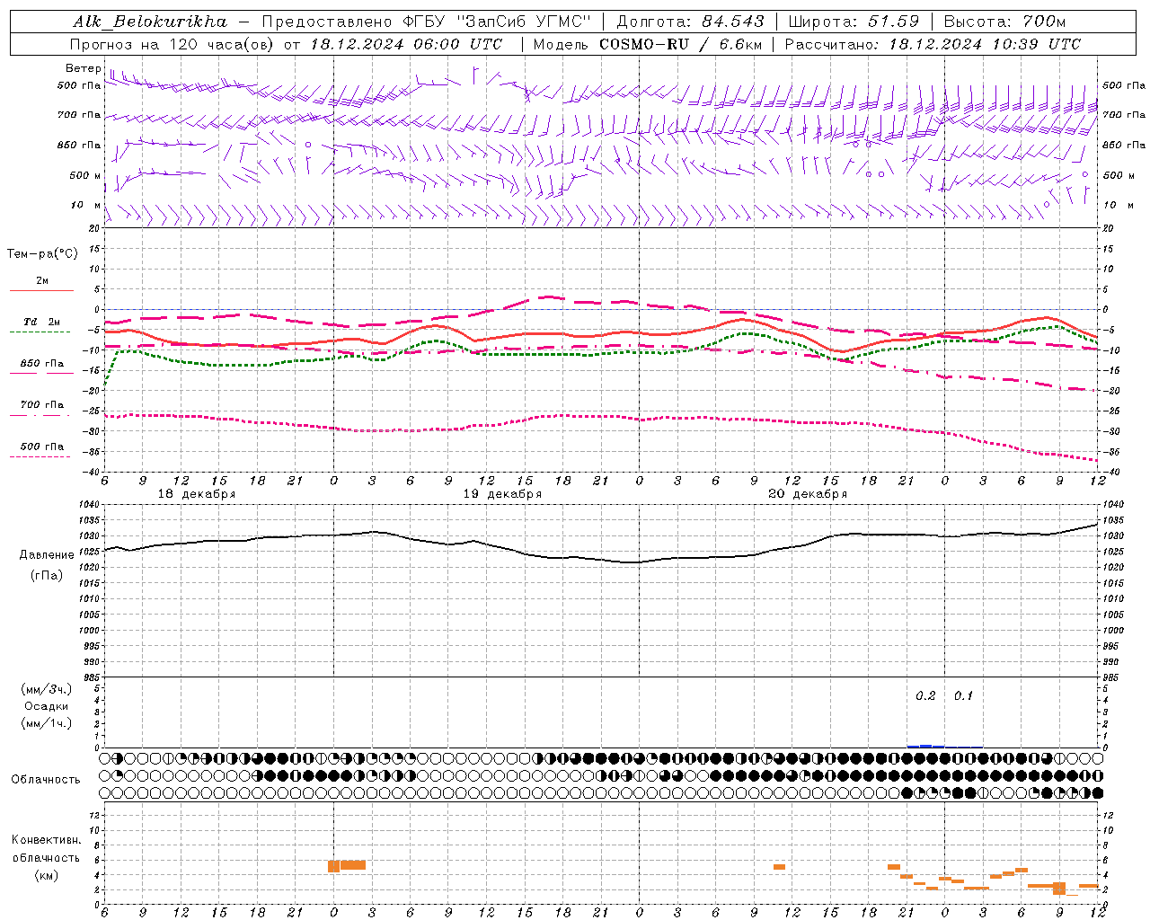
Task: Click the pink dotted 500 гПа temperature legend line
Action: (40, 456)
